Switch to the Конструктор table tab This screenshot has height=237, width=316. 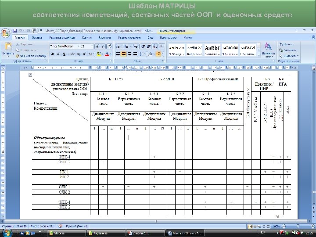168,37
